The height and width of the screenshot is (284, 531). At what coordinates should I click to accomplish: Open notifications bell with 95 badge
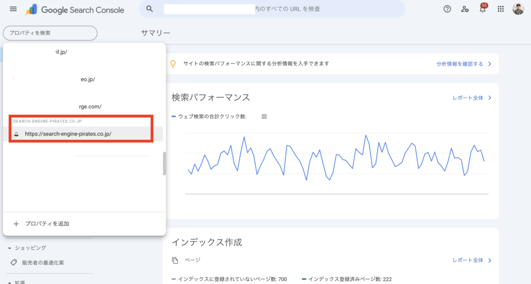tap(483, 9)
